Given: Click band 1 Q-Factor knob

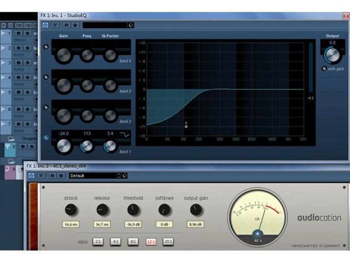Looking at the screenshot, I should [x=110, y=146].
